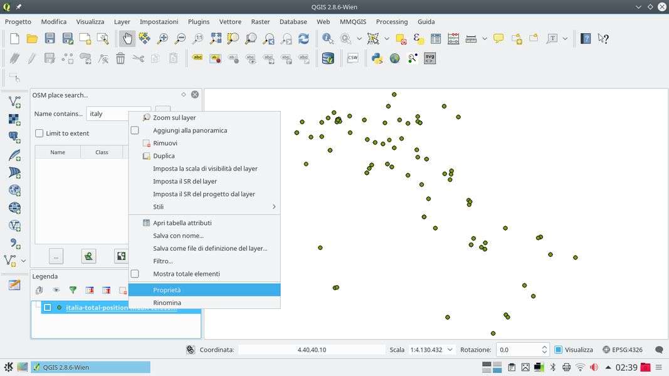Check Aggiungi alla panoramica in context menu

135,130
